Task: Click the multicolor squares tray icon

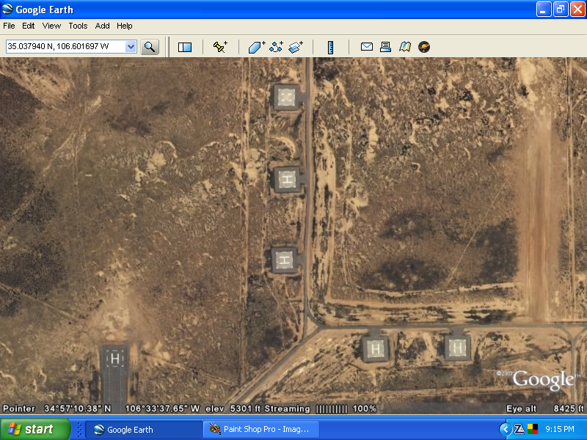Action: [x=533, y=429]
